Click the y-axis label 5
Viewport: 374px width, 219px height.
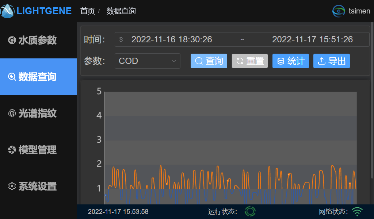click(99, 91)
